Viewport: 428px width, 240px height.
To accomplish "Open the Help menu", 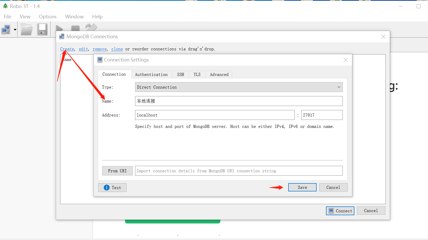I will tap(97, 17).
